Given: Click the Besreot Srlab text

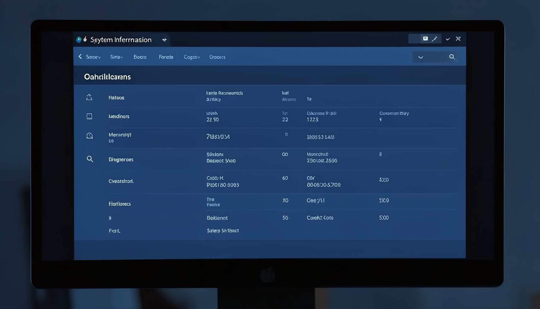Looking at the screenshot, I should point(221,161).
